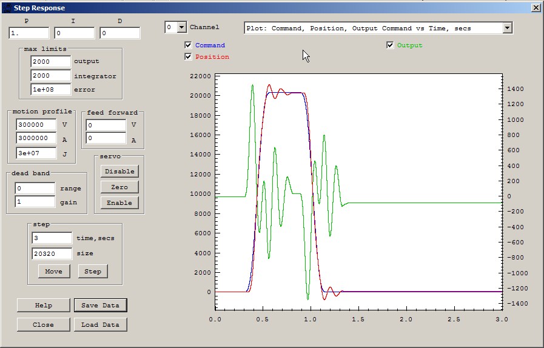The width and height of the screenshot is (544, 348).
Task: Open the Channel number dropdown
Action: coord(181,27)
